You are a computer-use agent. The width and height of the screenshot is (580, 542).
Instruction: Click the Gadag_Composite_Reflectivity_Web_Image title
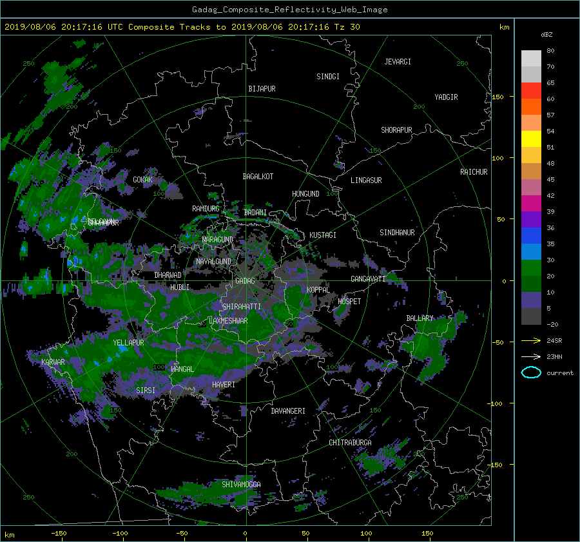pyautogui.click(x=289, y=10)
